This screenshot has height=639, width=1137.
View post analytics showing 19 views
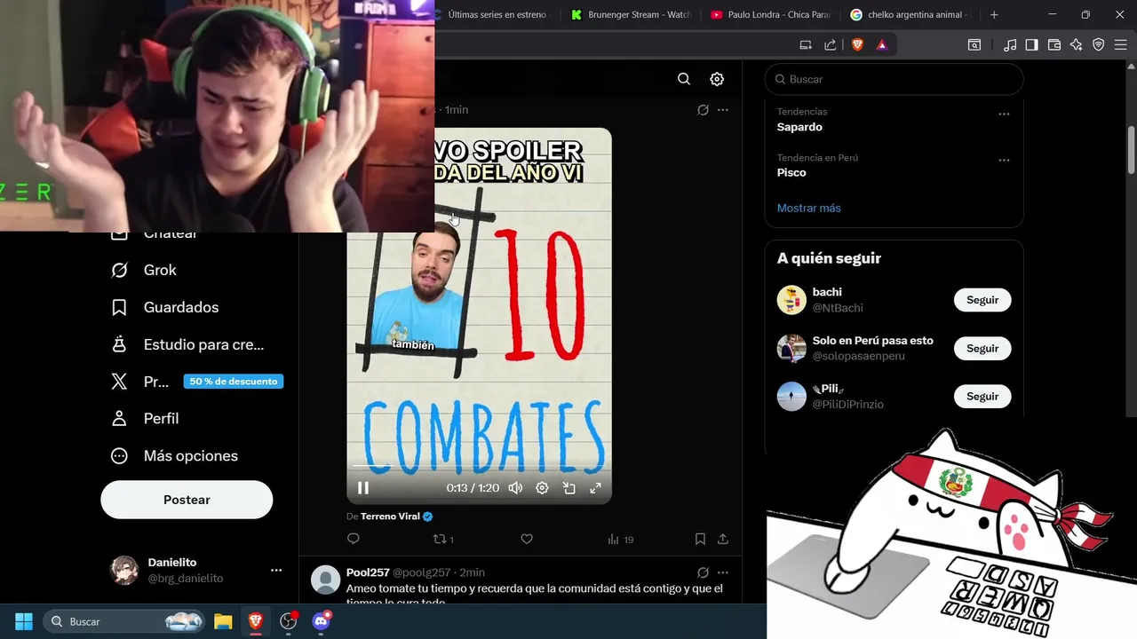click(620, 539)
